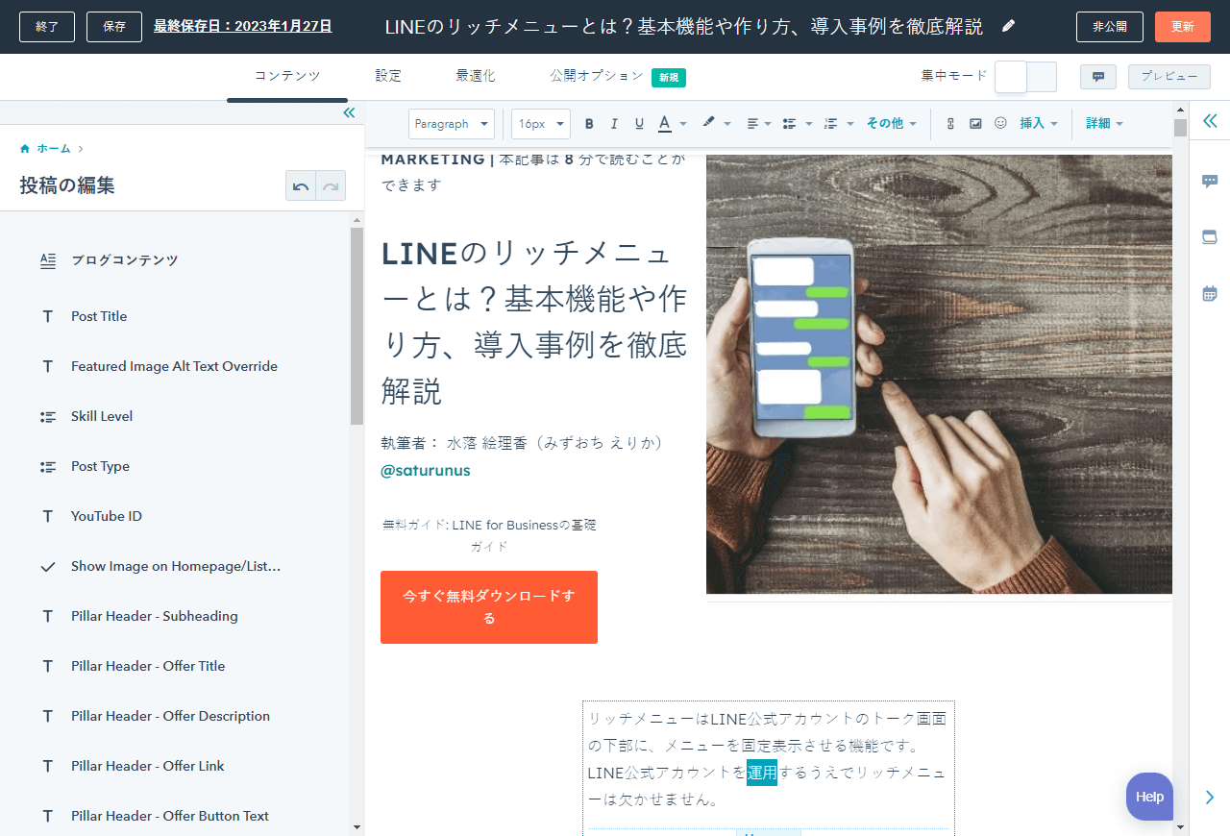Viewport: 1230px width, 836px height.
Task: Click the left sidebar scrollbar thumb
Action: [357, 326]
